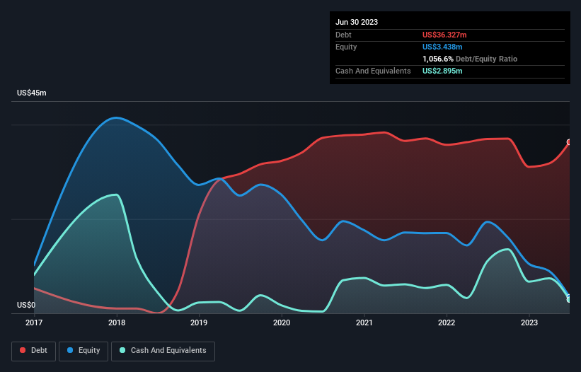Image resolution: width=581 pixels, height=372 pixels.
Task: Select the 2019 x-axis label
Action: pyautogui.click(x=199, y=322)
